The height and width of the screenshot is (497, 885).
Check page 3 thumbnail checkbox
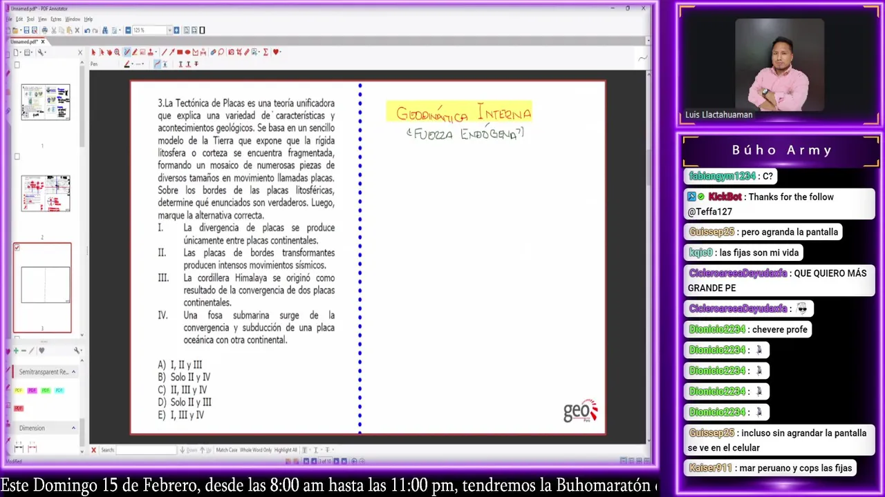coord(17,247)
